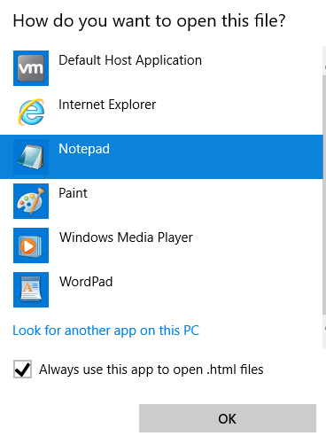
Task: Select Default Host Application from the list
Action: 161,68
